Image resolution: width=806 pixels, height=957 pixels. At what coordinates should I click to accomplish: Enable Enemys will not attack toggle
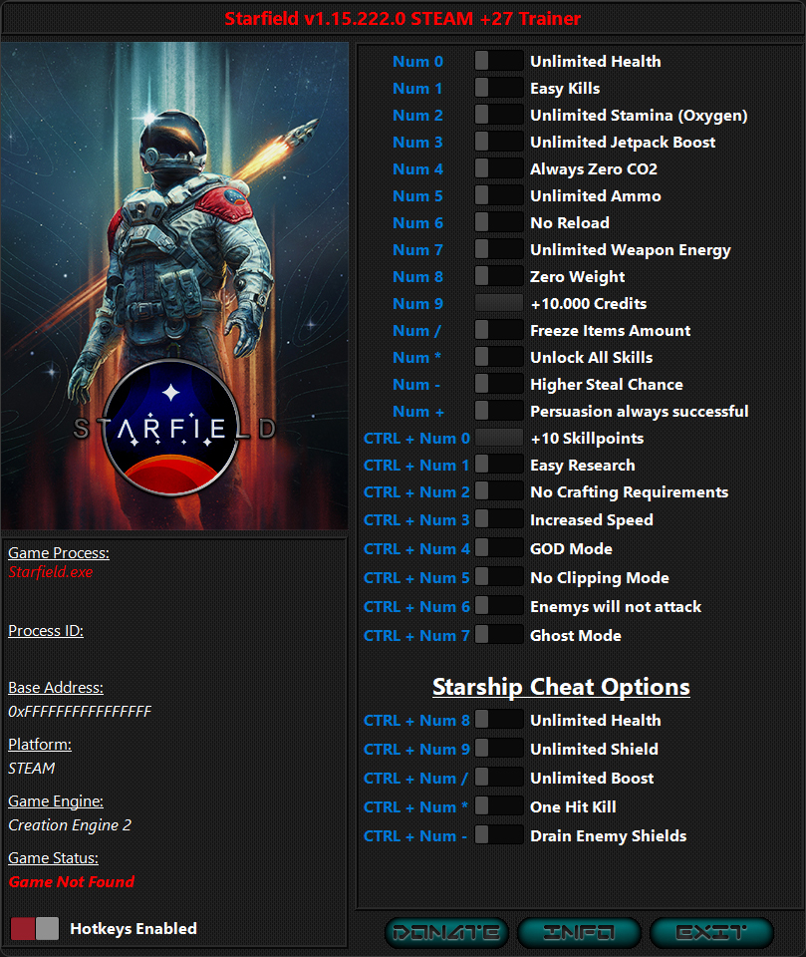(x=498, y=605)
